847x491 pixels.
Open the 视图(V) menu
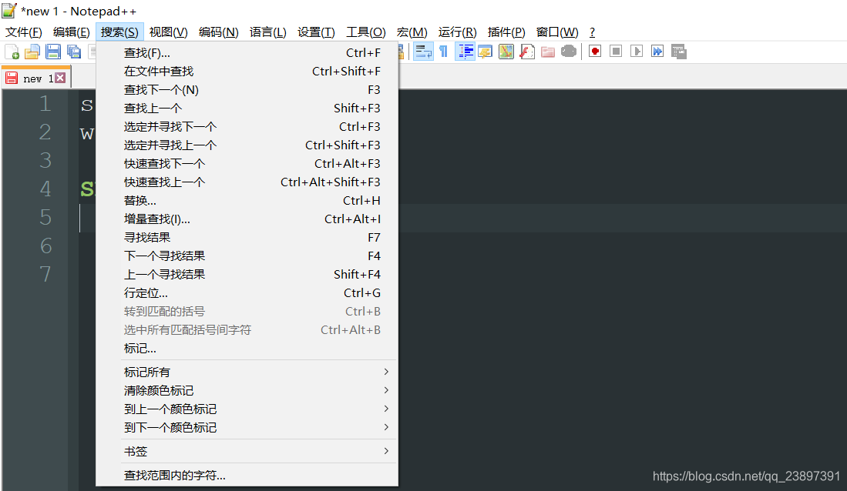point(169,32)
